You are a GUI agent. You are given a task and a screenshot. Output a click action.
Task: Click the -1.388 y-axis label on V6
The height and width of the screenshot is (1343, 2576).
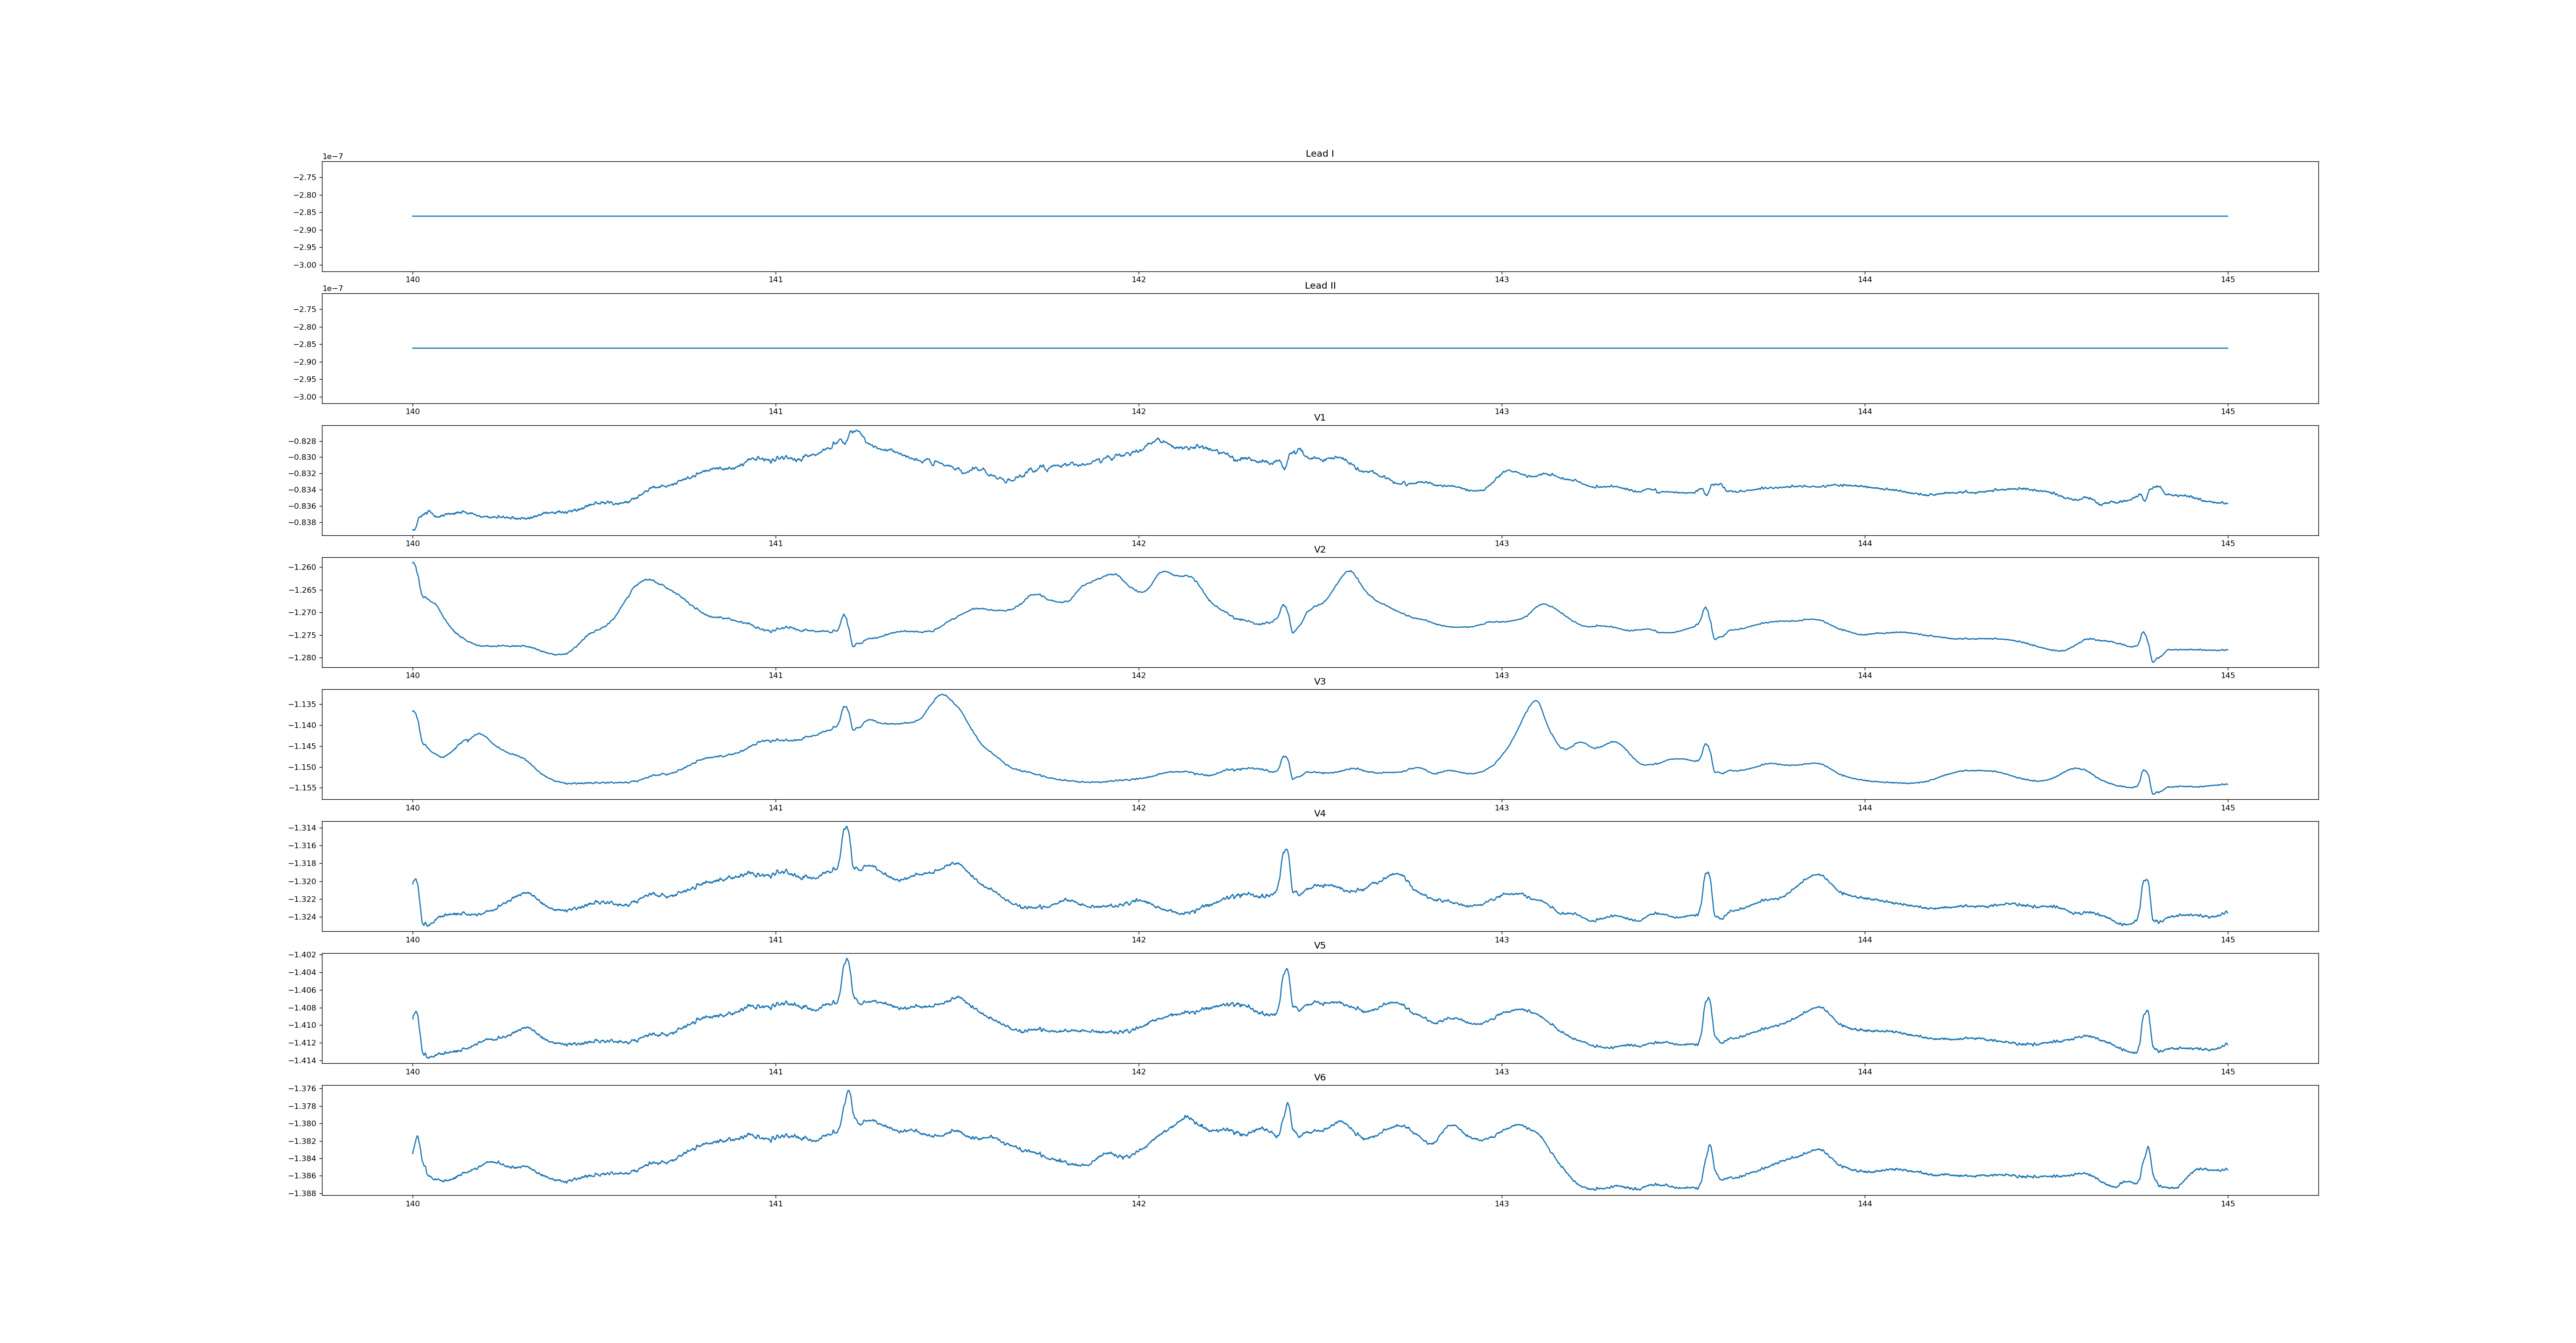303,1193
